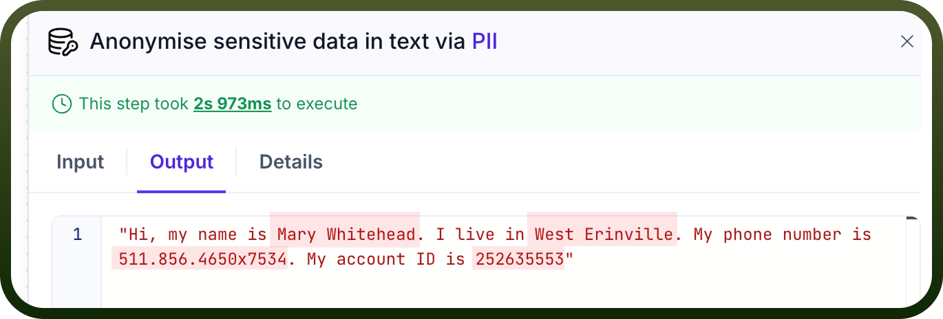Place cursor on "Hi, my name is" text
Viewport: 943px width, 319px height.
click(193, 234)
